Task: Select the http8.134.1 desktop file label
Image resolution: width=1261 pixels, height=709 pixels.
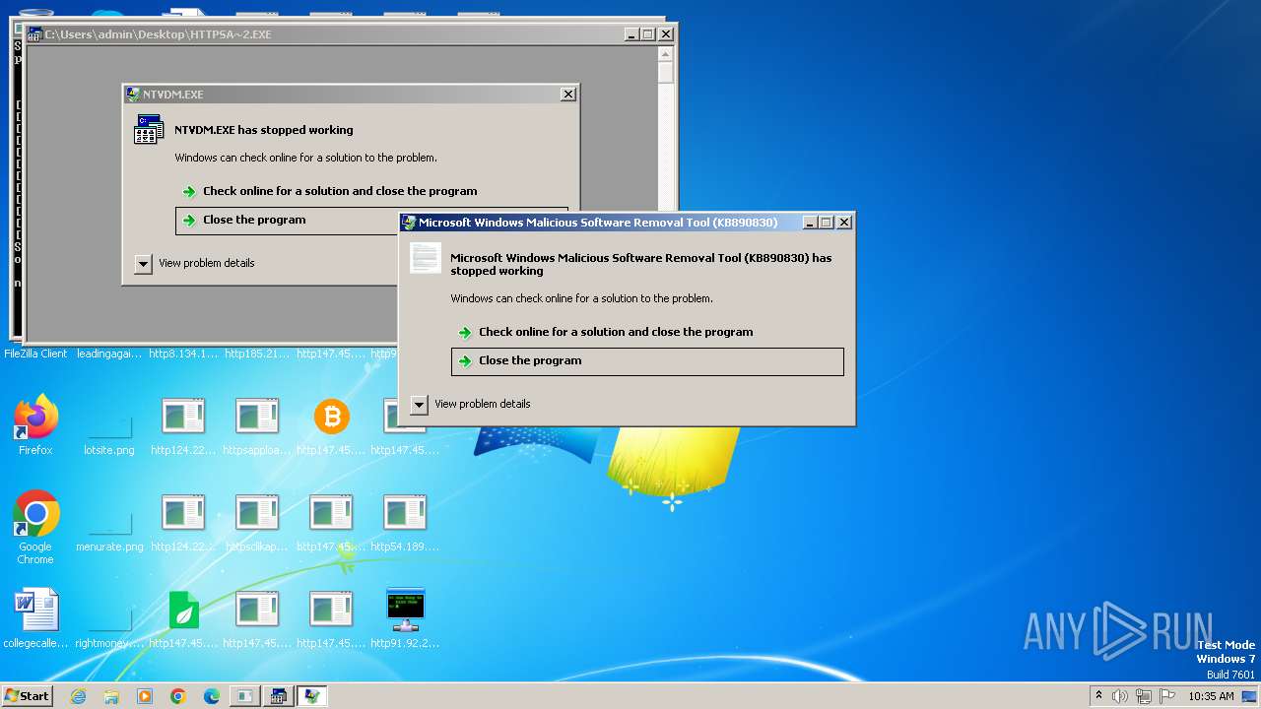Action: pyautogui.click(x=183, y=354)
